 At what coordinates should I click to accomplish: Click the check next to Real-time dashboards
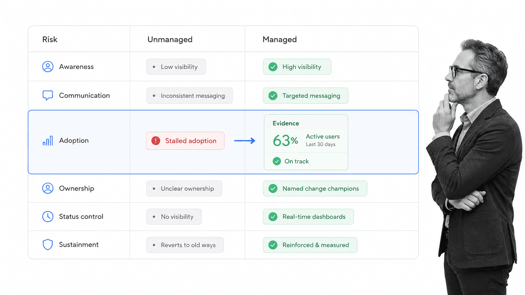[273, 217]
